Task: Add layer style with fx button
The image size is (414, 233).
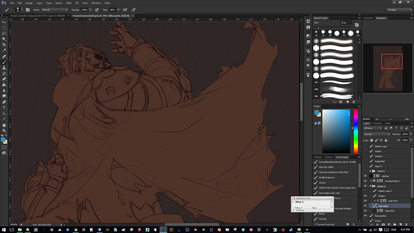Action: click(x=377, y=224)
